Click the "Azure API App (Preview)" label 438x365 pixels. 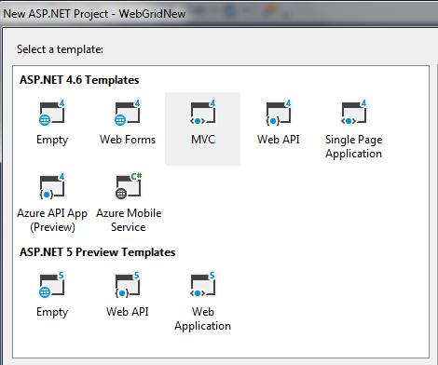(x=52, y=220)
